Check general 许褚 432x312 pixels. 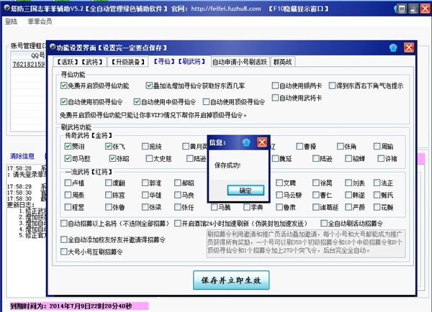[381, 158]
